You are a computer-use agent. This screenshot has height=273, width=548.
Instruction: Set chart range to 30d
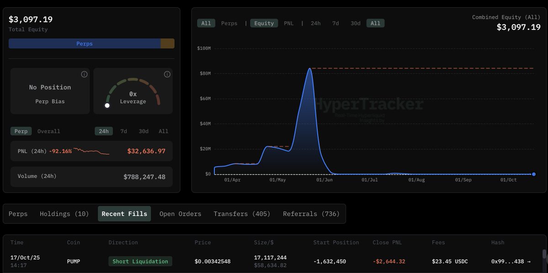pyautogui.click(x=355, y=23)
